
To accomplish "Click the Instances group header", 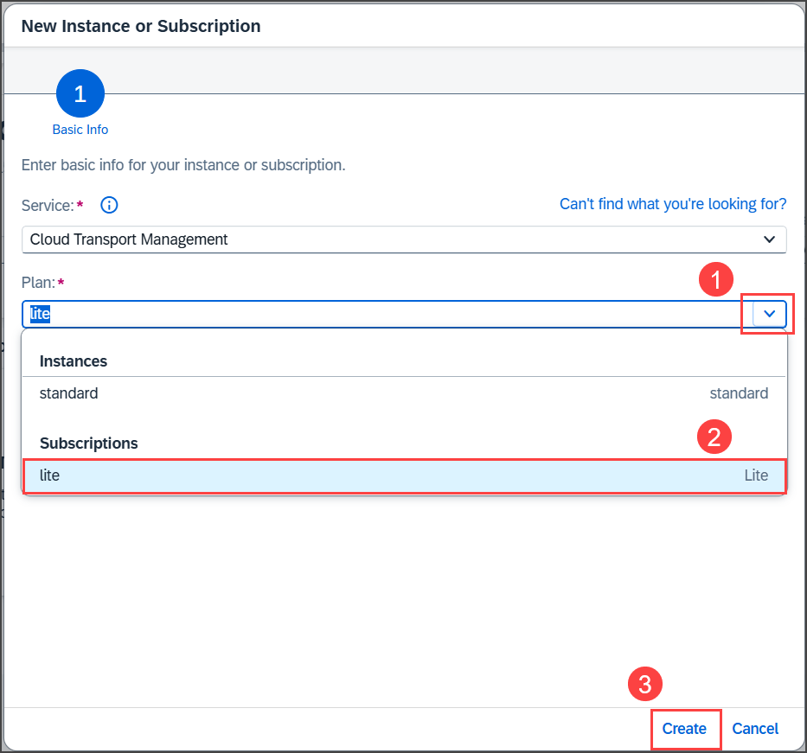I will pos(74,361).
